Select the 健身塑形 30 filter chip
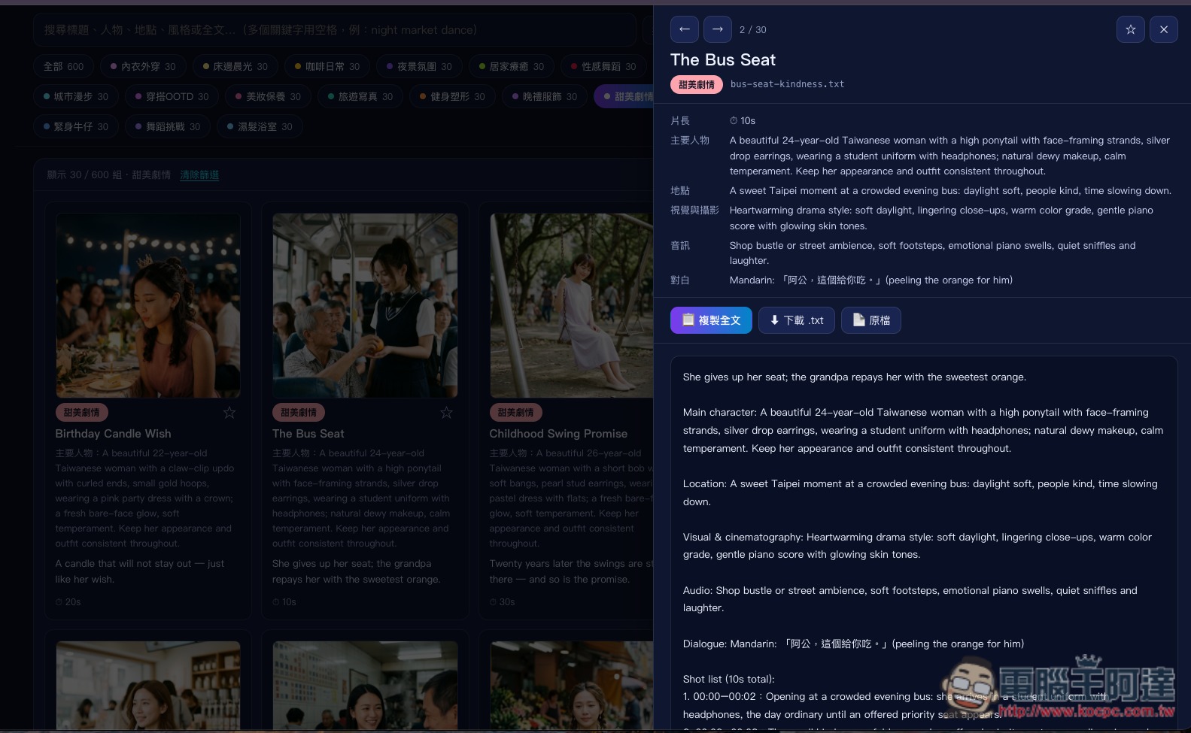Image resolution: width=1191 pixels, height=733 pixels. coord(452,96)
